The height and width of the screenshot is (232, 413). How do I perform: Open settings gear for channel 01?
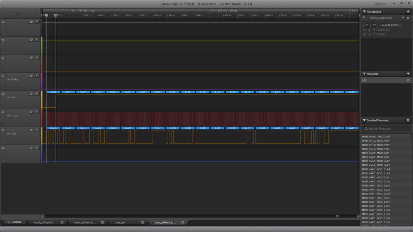click(x=31, y=58)
